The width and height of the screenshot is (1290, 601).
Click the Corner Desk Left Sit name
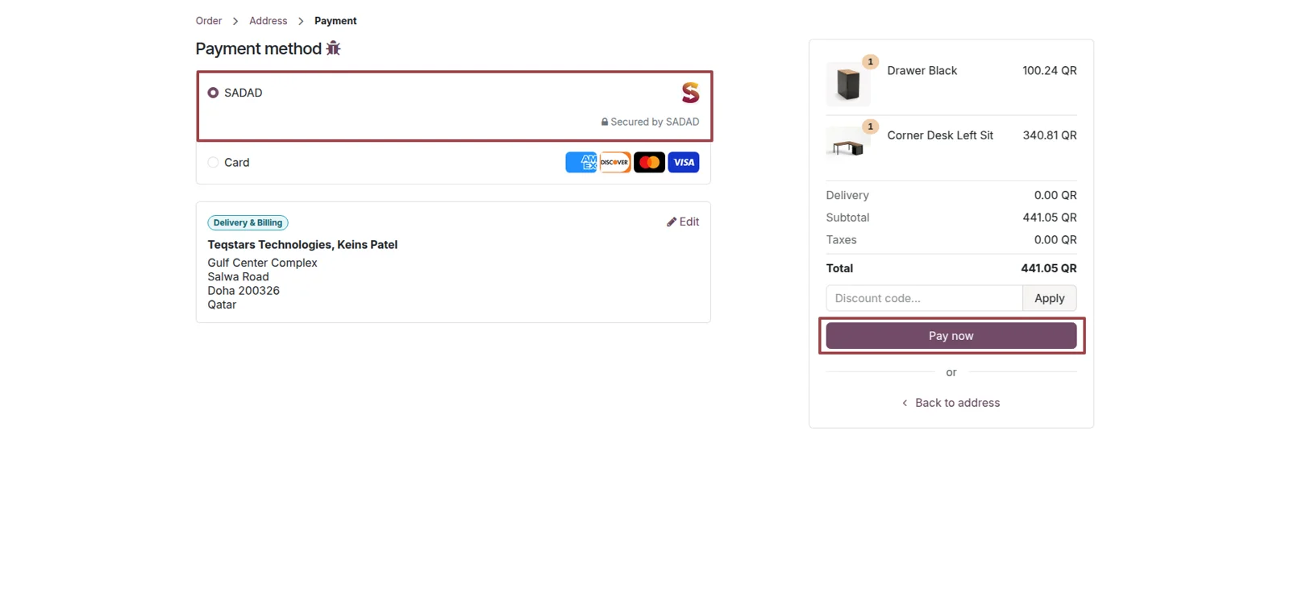tap(940, 135)
